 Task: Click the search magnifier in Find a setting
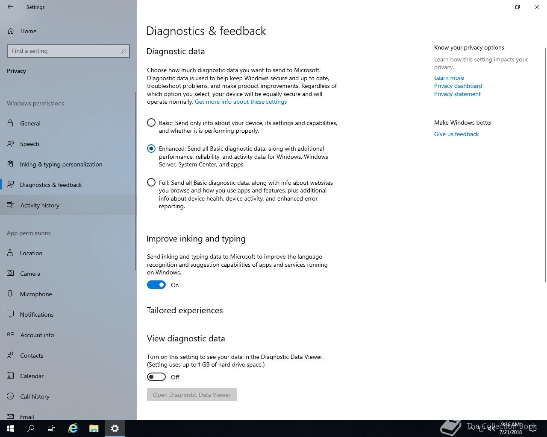pos(124,51)
